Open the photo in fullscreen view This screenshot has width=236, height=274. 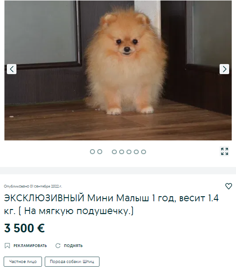click(x=225, y=151)
